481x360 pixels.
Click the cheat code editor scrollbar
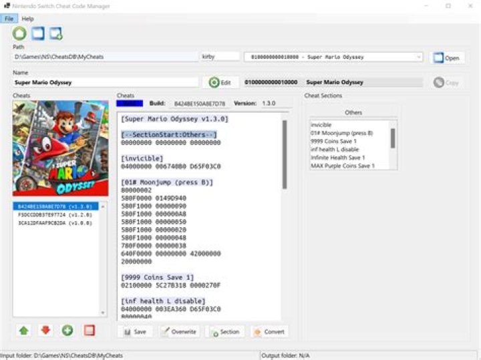[285, 154]
